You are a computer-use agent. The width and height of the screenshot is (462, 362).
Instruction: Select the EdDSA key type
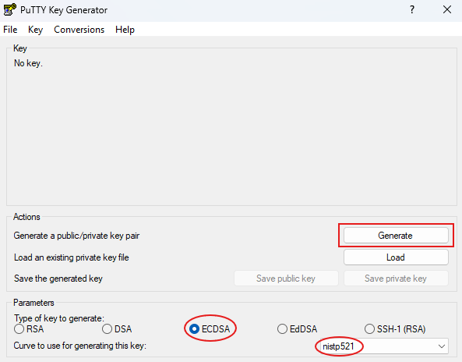coord(298,329)
